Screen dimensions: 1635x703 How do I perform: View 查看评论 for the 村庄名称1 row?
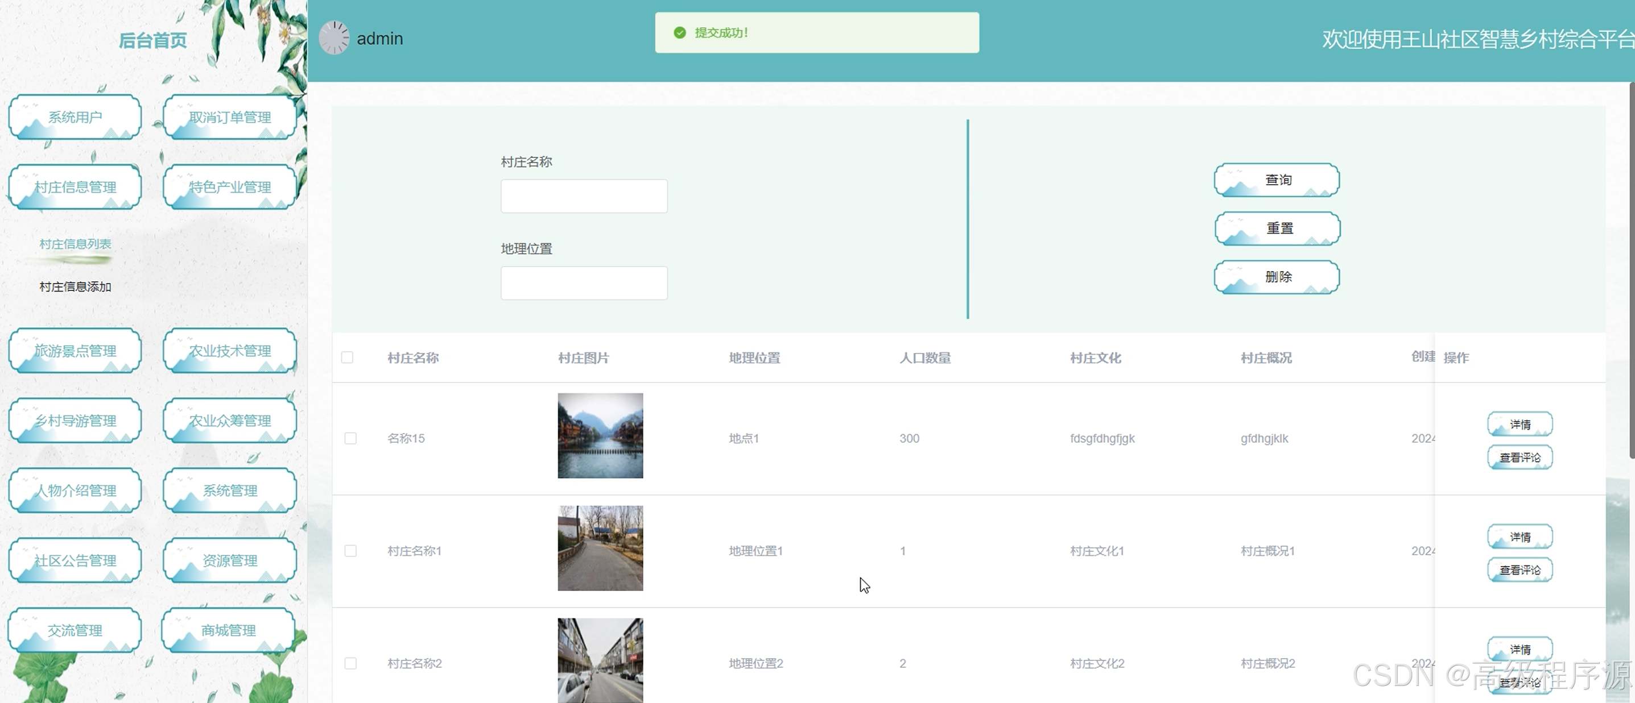pyautogui.click(x=1520, y=570)
